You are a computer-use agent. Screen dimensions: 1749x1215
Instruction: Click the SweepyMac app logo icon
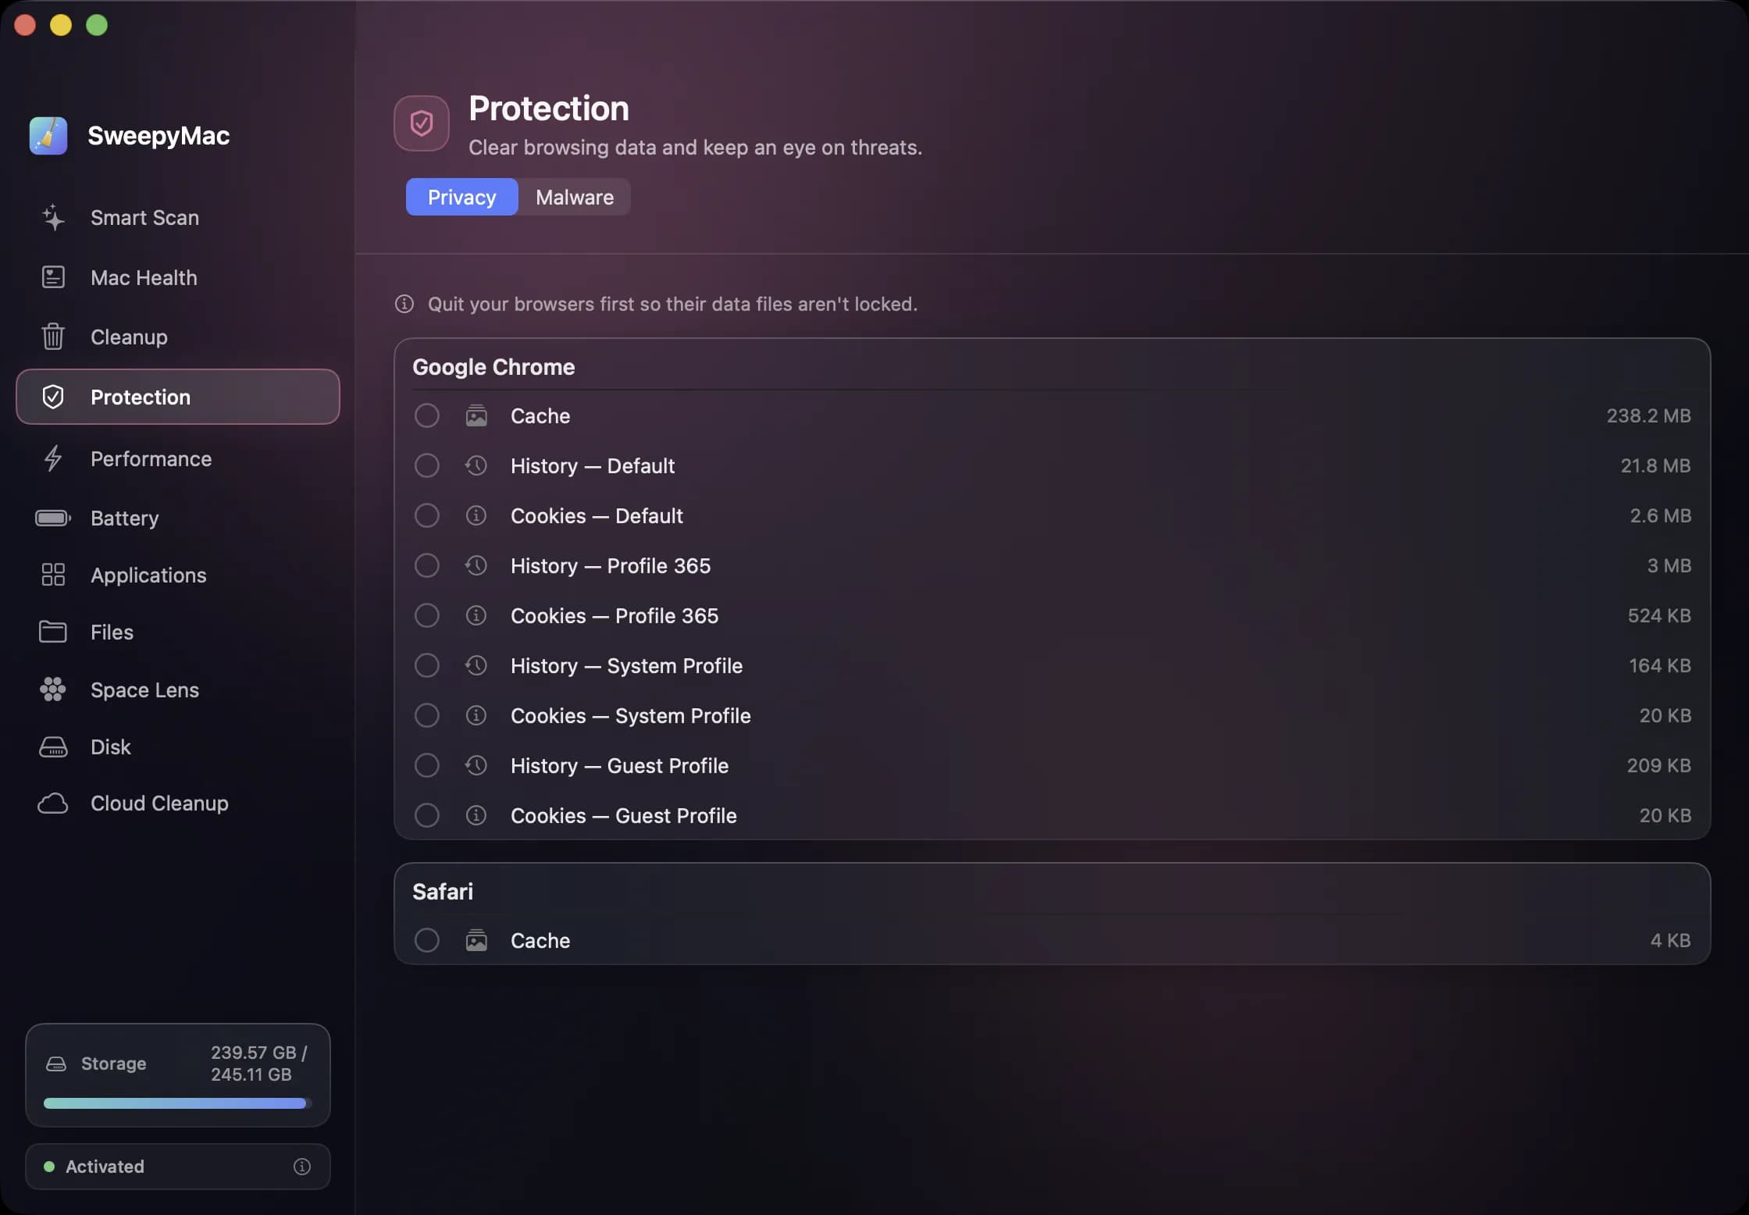point(48,136)
